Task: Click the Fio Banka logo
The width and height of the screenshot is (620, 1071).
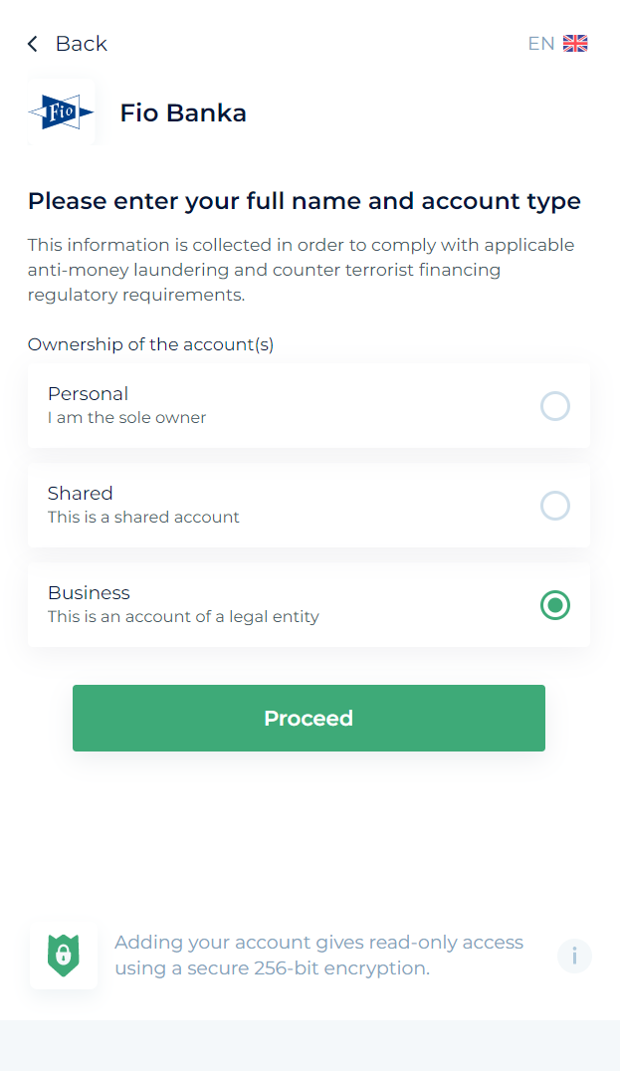Action: click(62, 112)
